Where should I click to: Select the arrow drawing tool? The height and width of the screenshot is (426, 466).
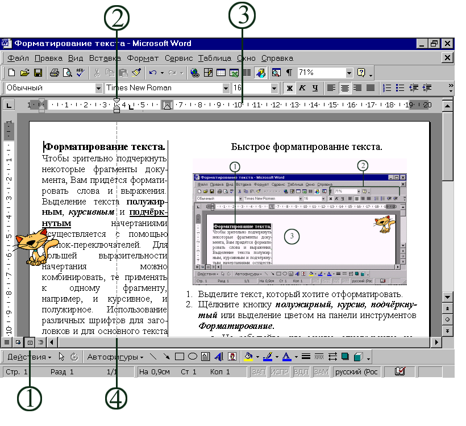click(166, 357)
